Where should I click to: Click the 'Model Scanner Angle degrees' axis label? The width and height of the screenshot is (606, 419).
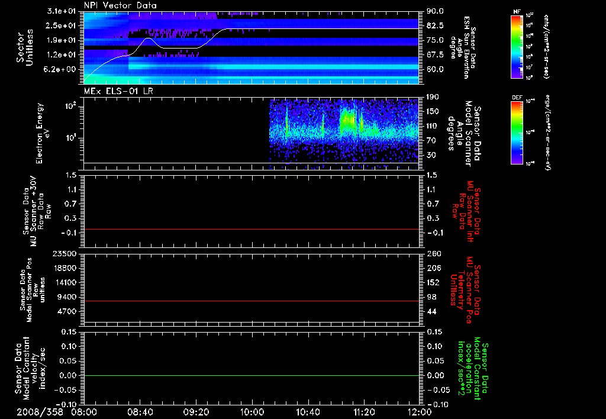464,133
